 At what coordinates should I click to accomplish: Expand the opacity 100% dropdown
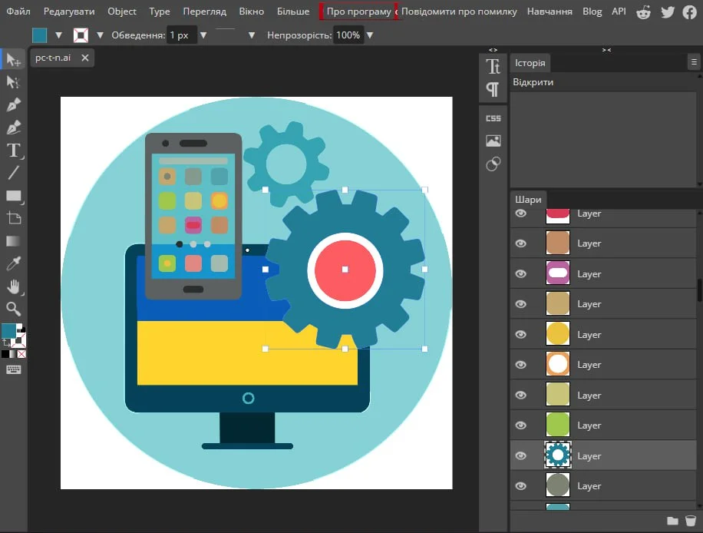[371, 35]
